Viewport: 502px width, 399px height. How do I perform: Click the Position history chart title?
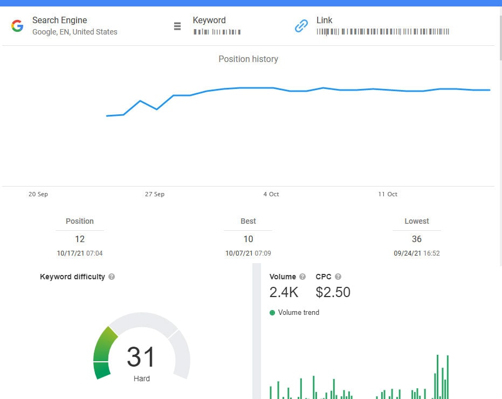pyautogui.click(x=248, y=59)
